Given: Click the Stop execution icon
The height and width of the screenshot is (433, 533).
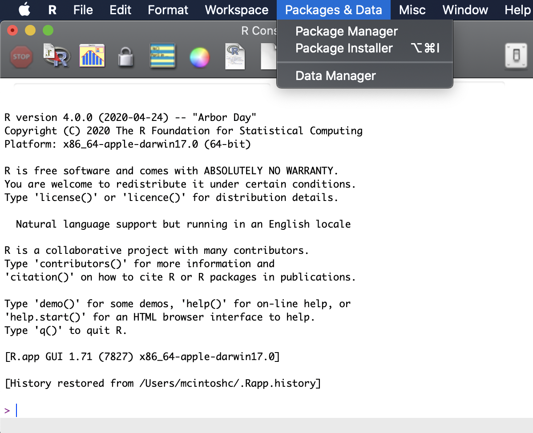Looking at the screenshot, I should pos(21,57).
